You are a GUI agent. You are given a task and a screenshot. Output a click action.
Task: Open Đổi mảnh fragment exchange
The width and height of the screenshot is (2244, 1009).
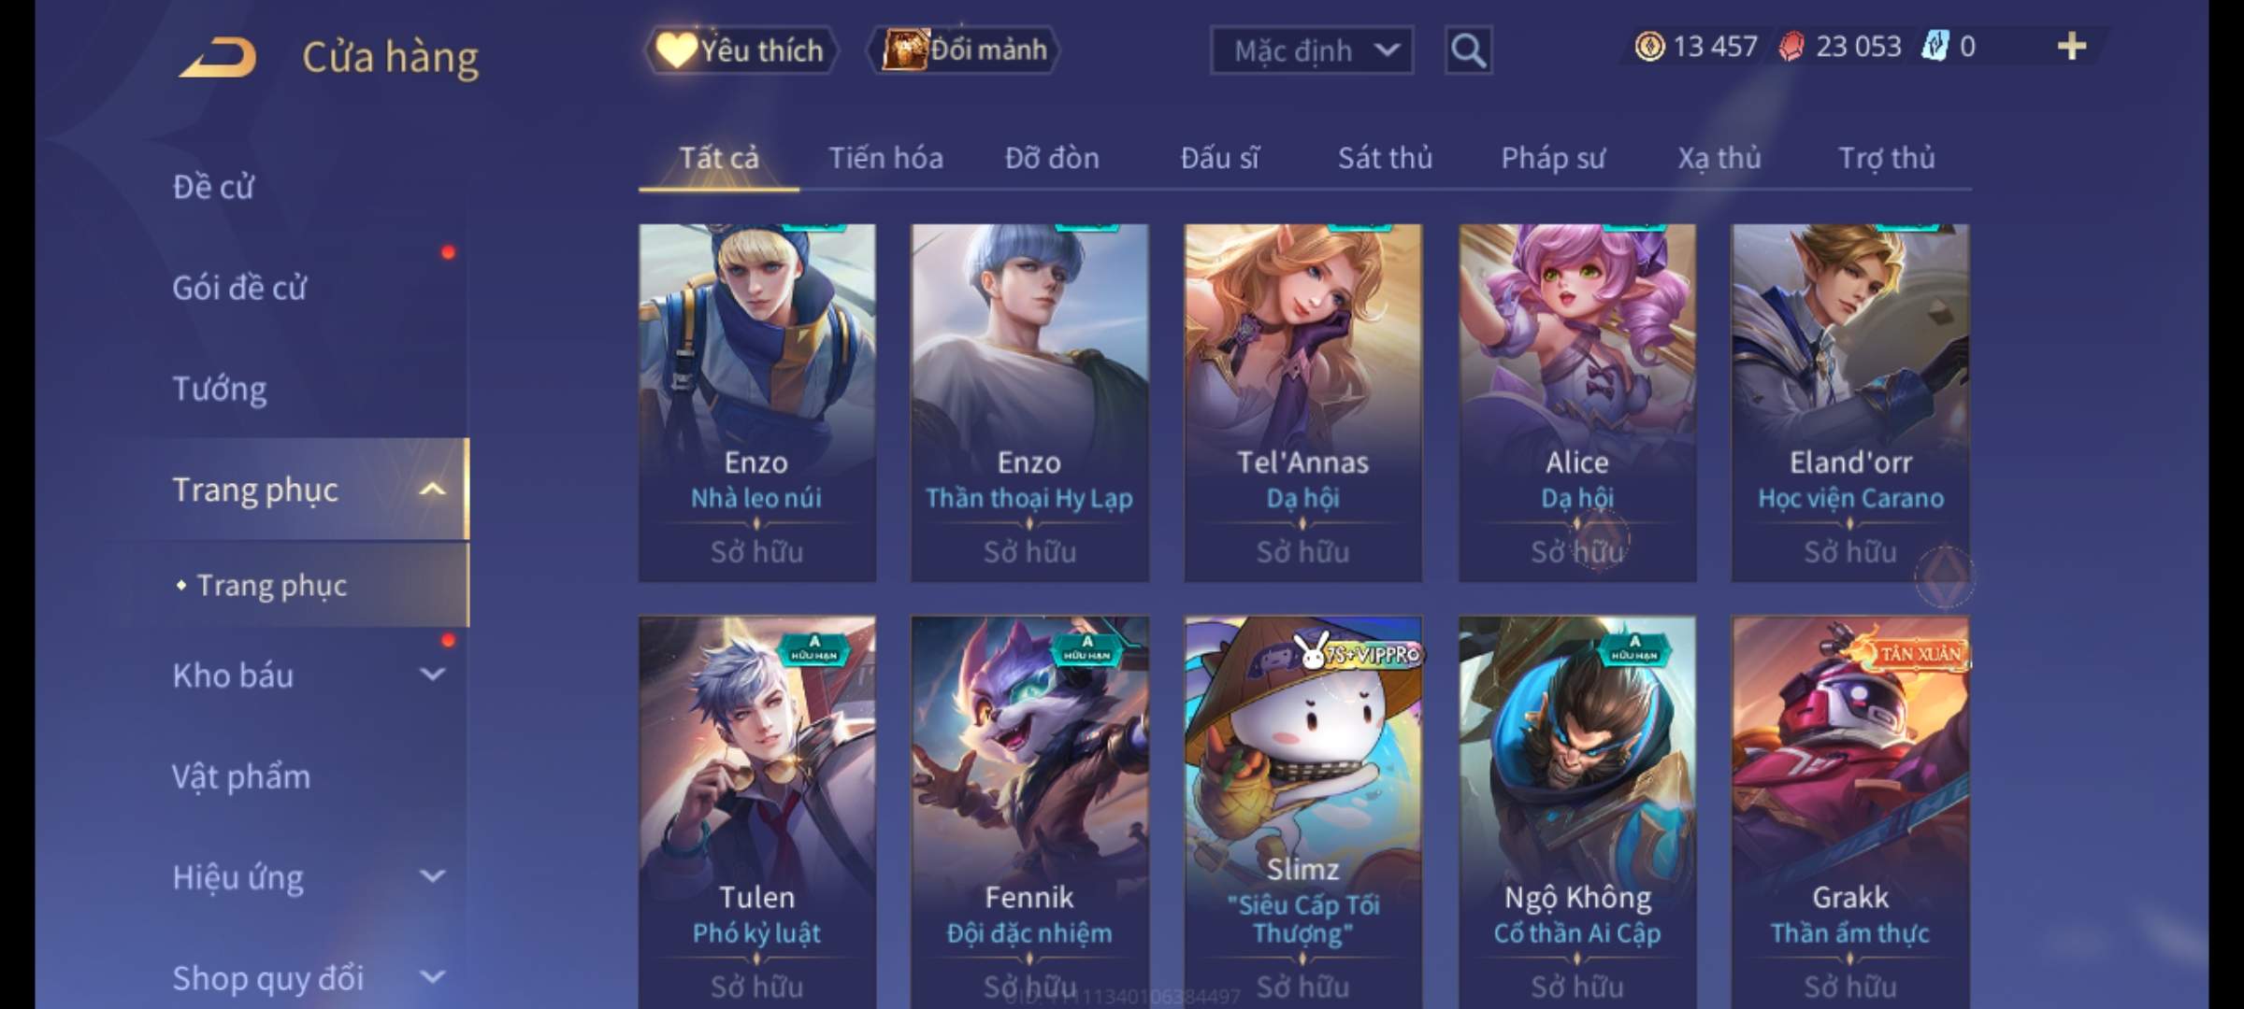965,50
